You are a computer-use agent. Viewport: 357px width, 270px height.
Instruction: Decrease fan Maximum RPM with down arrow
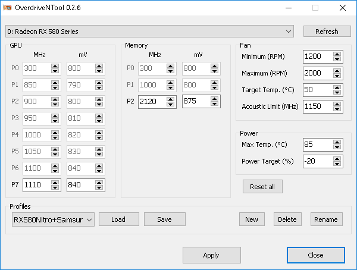tap(337, 76)
